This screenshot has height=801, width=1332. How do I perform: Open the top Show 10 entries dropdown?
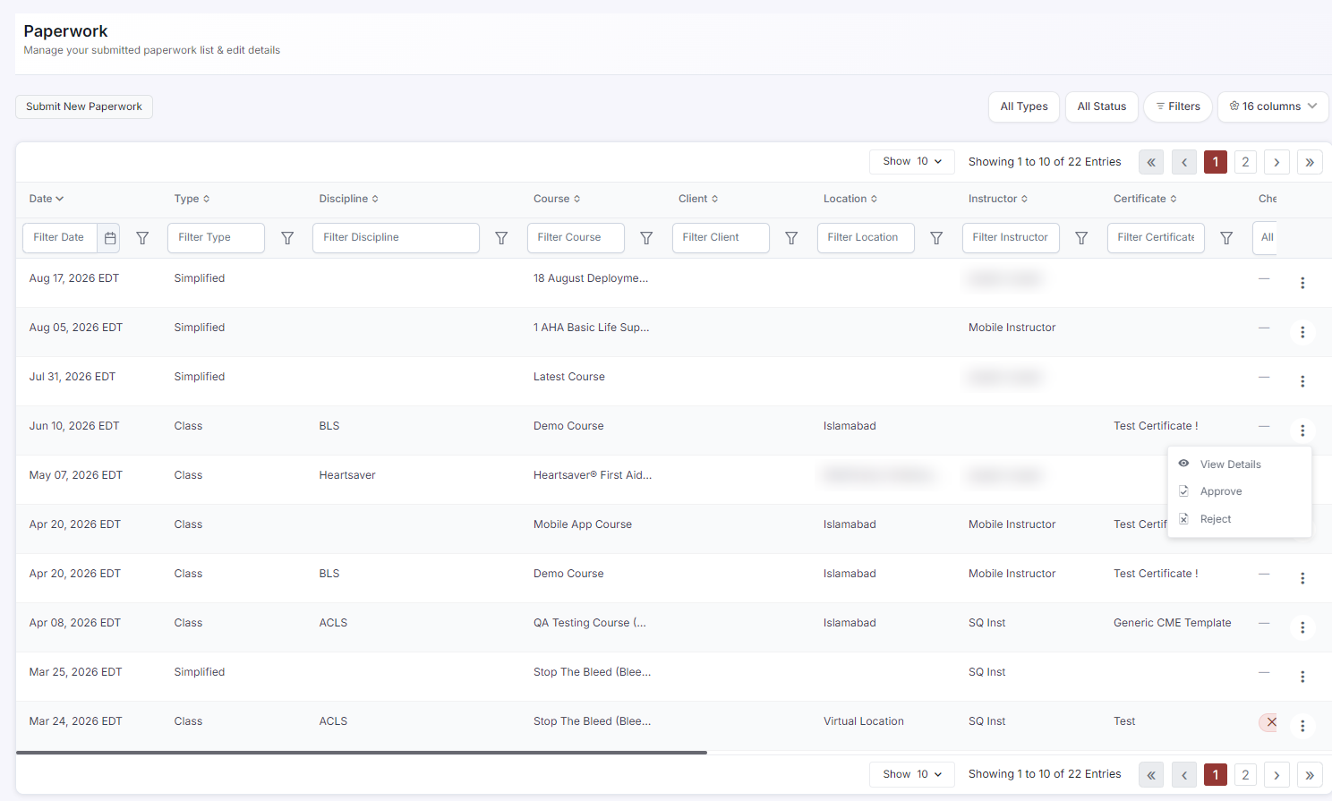tap(912, 162)
